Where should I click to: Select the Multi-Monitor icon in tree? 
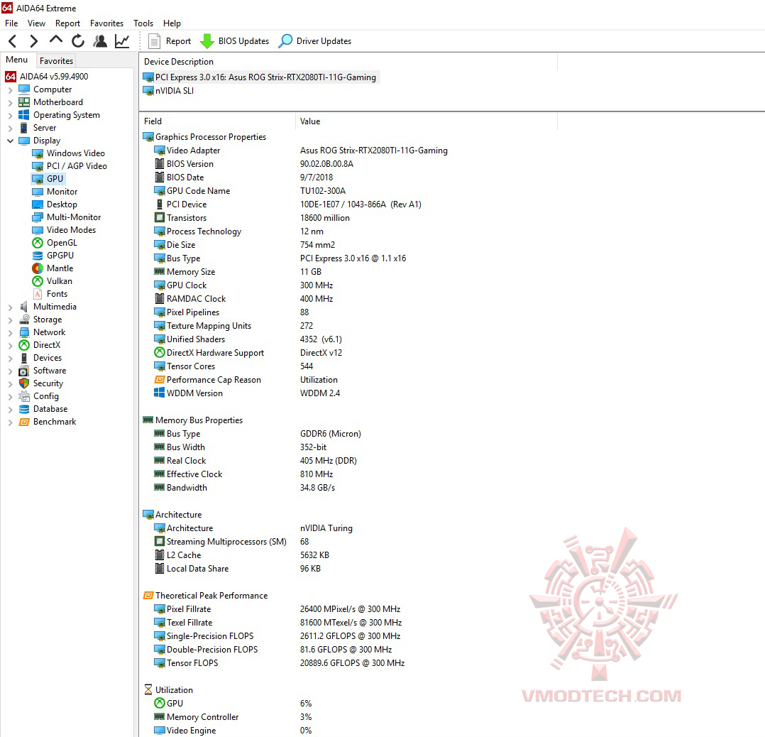click(x=38, y=217)
